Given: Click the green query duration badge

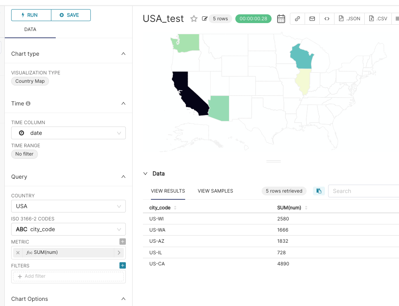Looking at the screenshot, I should (253, 18).
